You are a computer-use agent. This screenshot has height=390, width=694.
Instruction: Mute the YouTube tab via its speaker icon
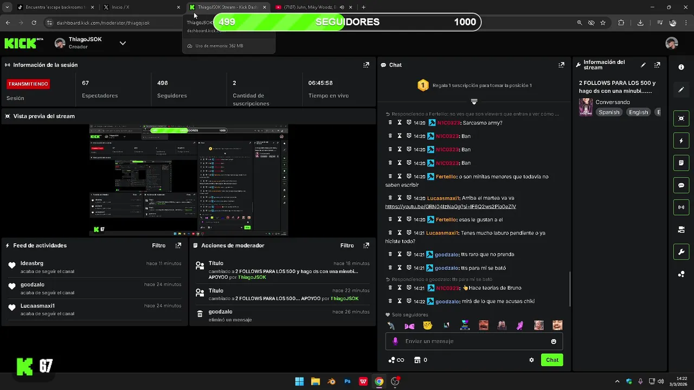click(x=342, y=7)
